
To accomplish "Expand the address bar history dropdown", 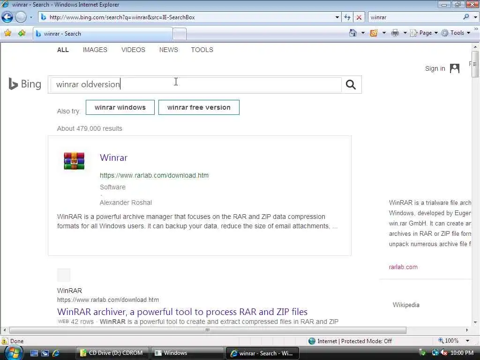I will 337,17.
